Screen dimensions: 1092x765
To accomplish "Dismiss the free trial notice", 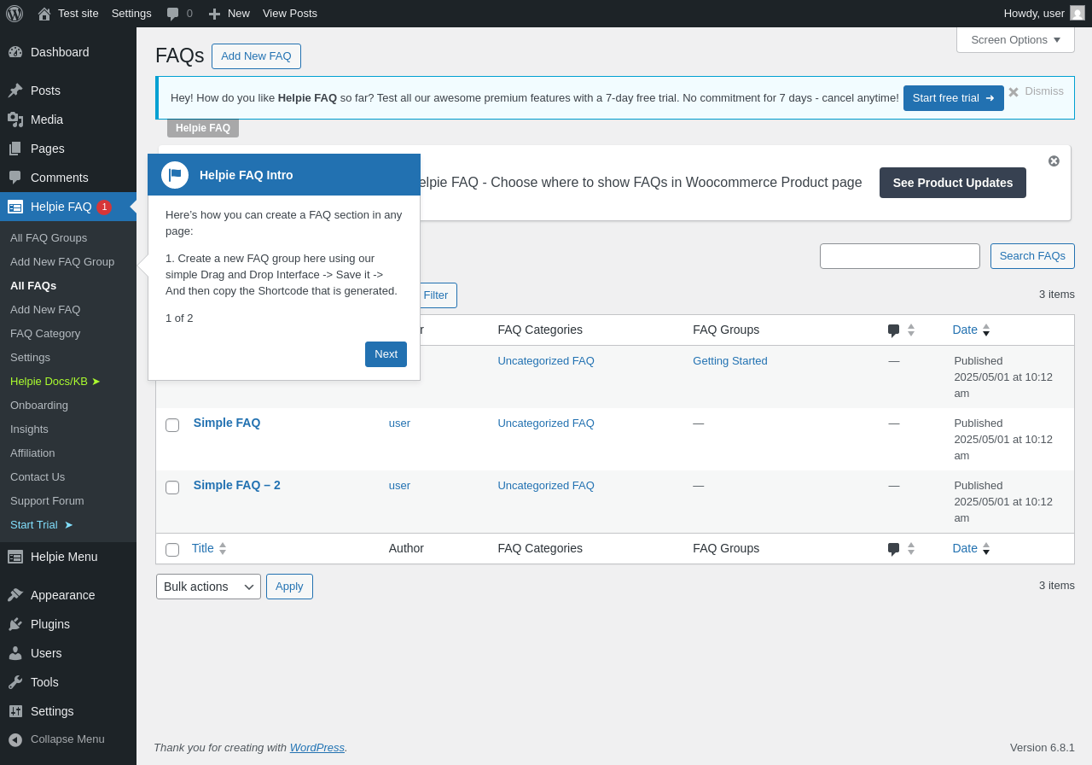I will coord(1014,91).
